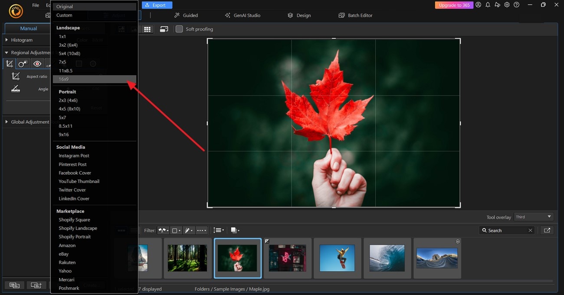
Task: Select the forest photo thumbnail
Action: point(188,258)
